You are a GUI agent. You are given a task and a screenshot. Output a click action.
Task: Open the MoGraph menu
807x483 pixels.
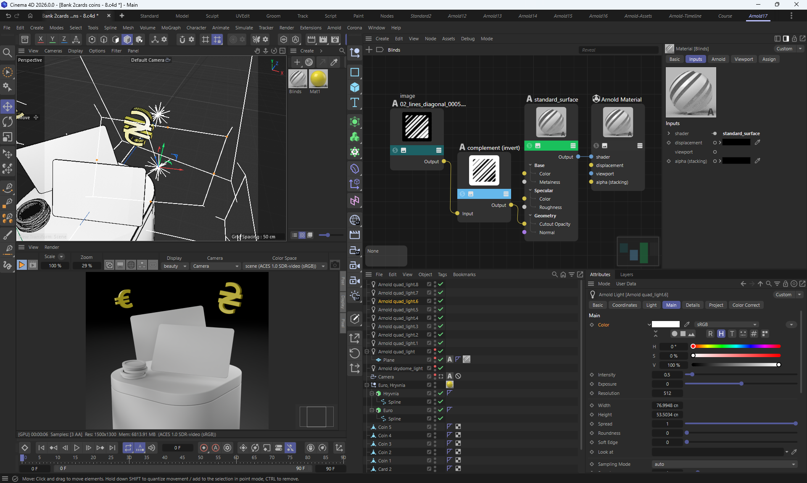[x=171, y=28]
